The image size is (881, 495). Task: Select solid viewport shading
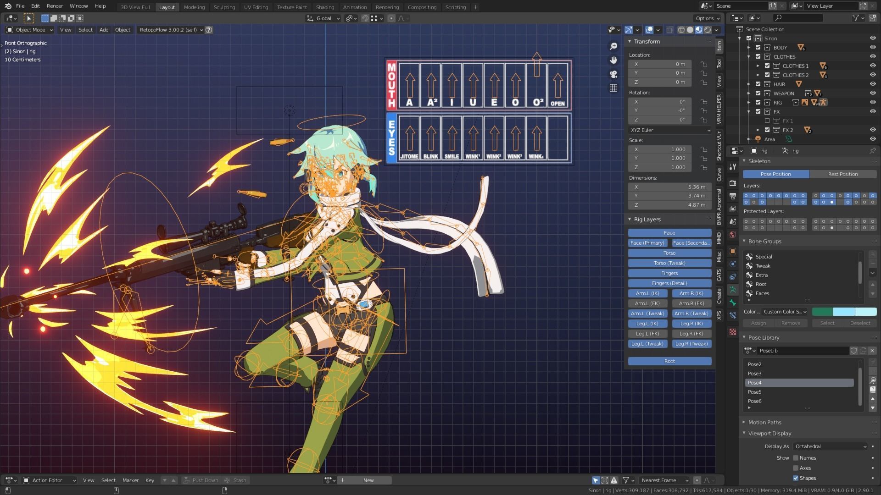coord(690,30)
